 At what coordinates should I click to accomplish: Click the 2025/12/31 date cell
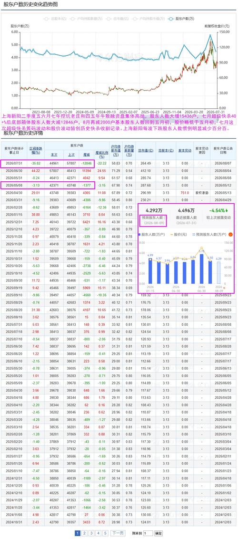pos(14,222)
